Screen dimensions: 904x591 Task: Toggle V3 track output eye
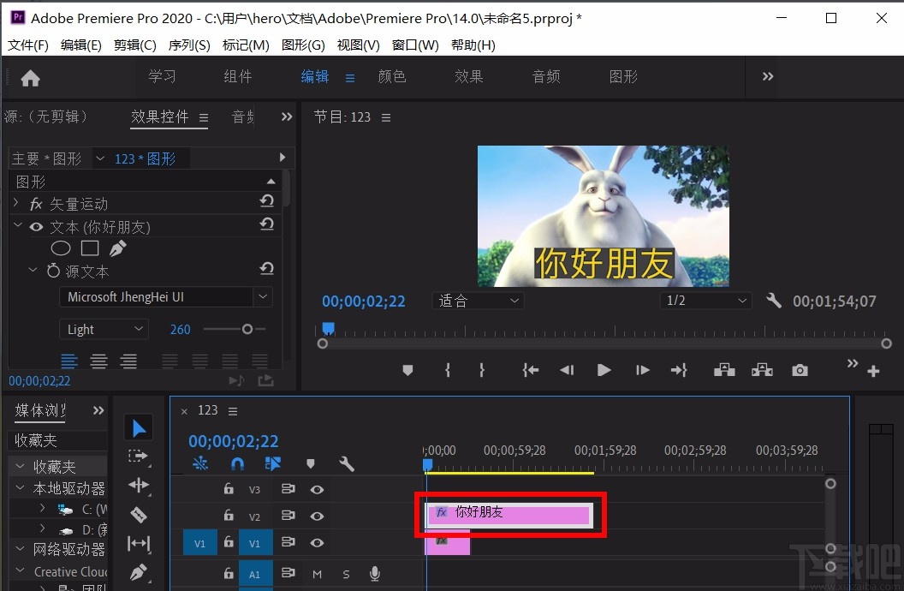[x=317, y=490]
